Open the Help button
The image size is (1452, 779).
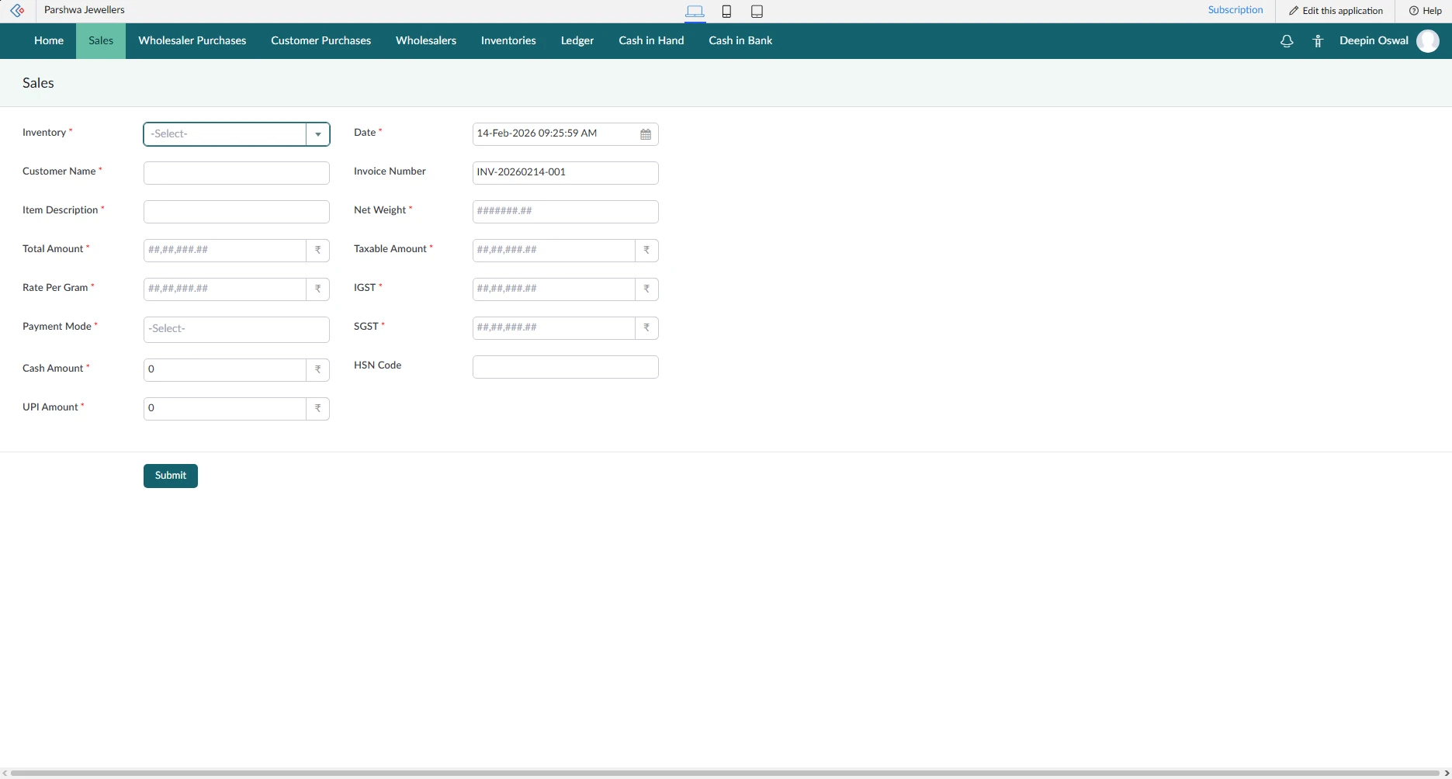click(x=1425, y=11)
